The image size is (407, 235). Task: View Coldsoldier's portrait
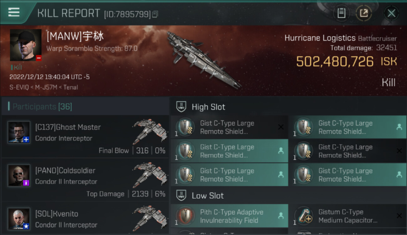coord(19,175)
